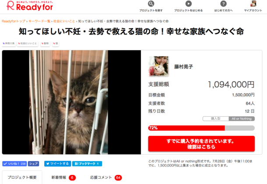The width and height of the screenshot is (267, 184).
Task: Click the Facebook シェア button
Action: (33, 163)
